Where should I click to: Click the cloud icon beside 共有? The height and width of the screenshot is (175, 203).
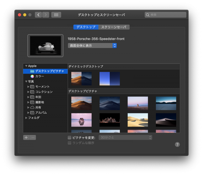click(32, 107)
